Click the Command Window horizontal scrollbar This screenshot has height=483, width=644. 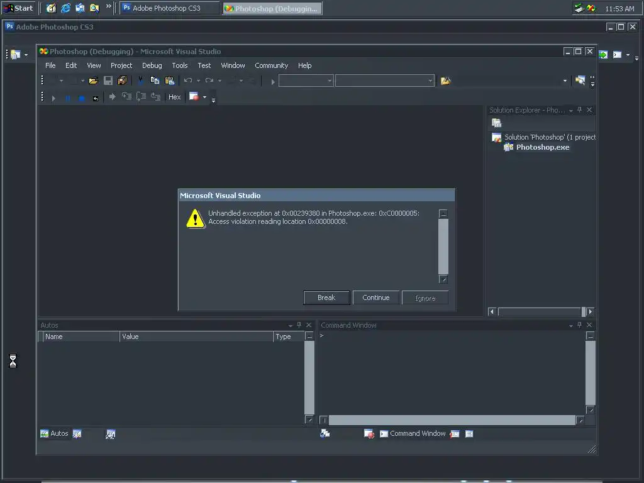[452, 420]
